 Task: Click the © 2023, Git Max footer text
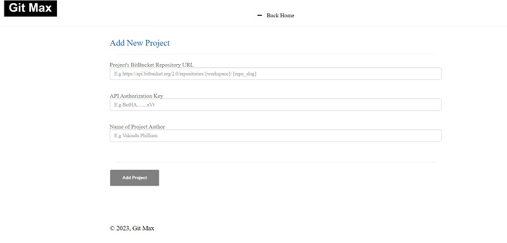pyautogui.click(x=132, y=228)
